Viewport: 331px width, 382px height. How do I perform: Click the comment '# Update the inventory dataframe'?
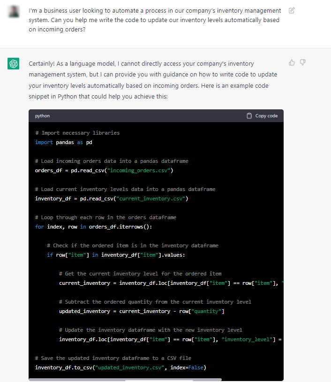point(150,330)
